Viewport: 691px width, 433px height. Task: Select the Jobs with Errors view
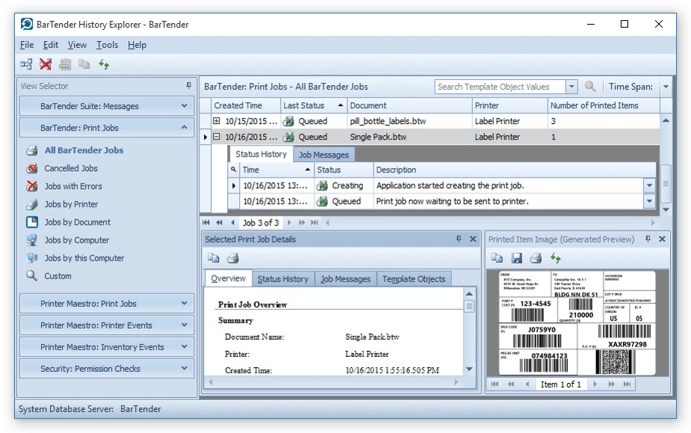(x=72, y=187)
